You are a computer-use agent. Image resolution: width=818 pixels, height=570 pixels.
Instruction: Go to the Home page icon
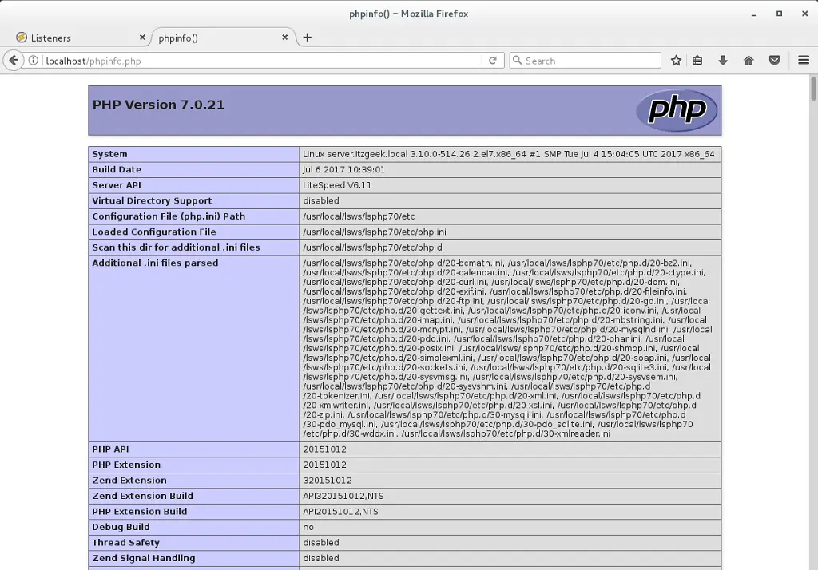[x=749, y=61]
